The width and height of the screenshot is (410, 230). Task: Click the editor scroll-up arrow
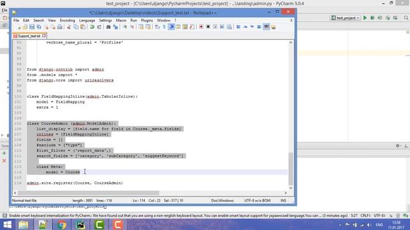(290, 43)
